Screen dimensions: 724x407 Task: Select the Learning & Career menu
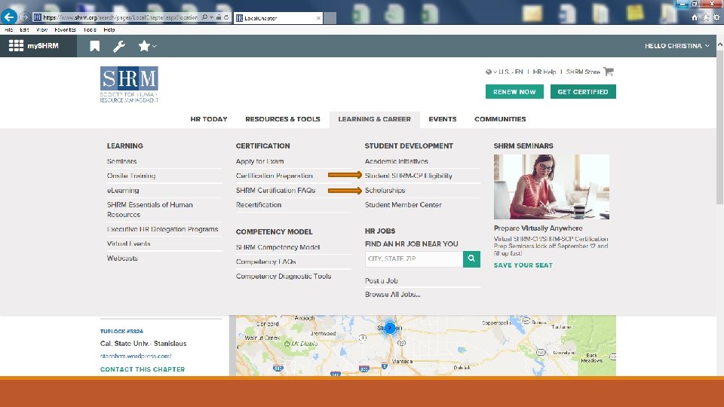tap(375, 119)
